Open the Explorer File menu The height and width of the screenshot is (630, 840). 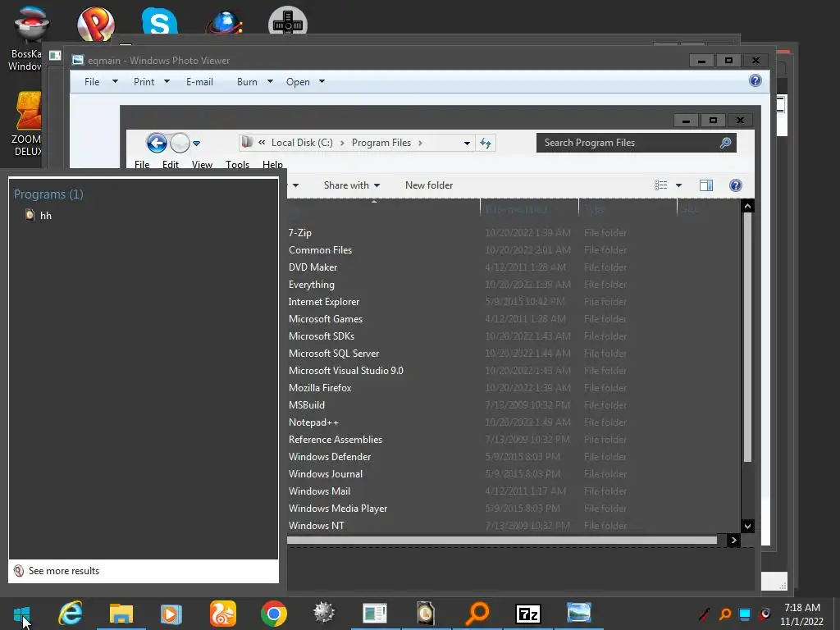point(142,164)
